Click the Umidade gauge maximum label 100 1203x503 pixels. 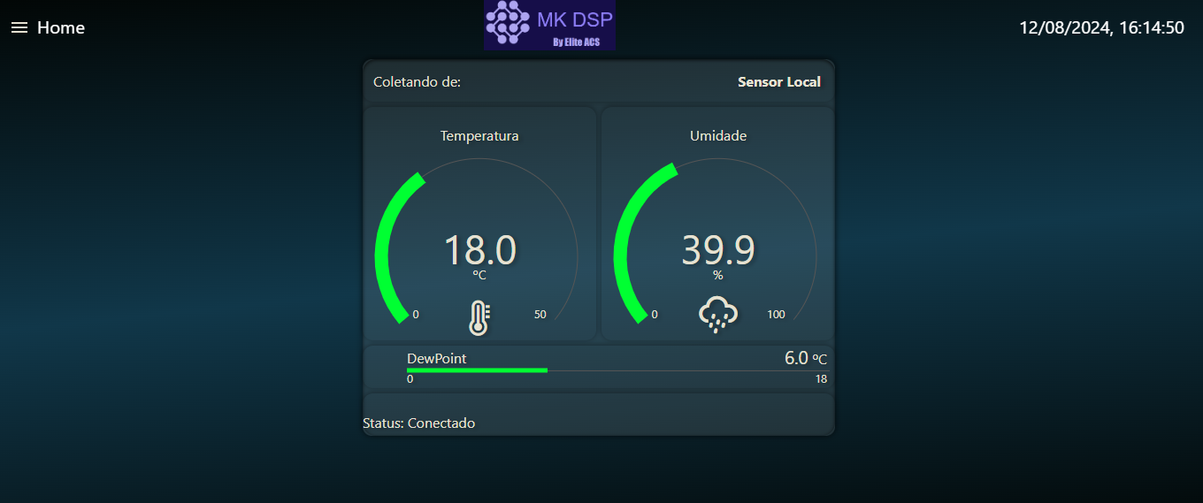(776, 315)
